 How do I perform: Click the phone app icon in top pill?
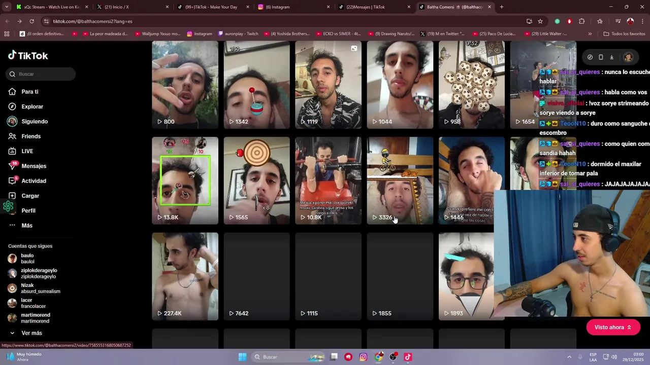[601, 57]
